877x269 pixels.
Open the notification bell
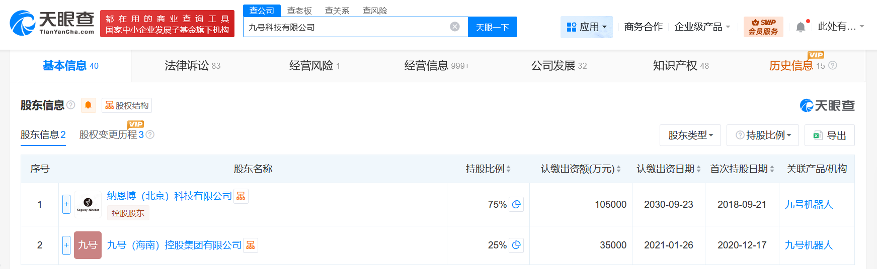[801, 27]
